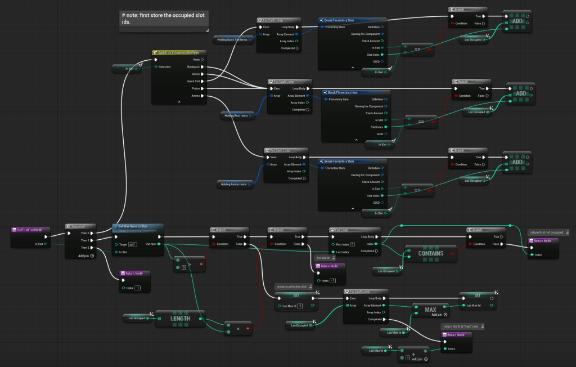Screen dimensions: 576x367
Task: Click the Holding Quick Slot Items variable node
Action: point(232,40)
